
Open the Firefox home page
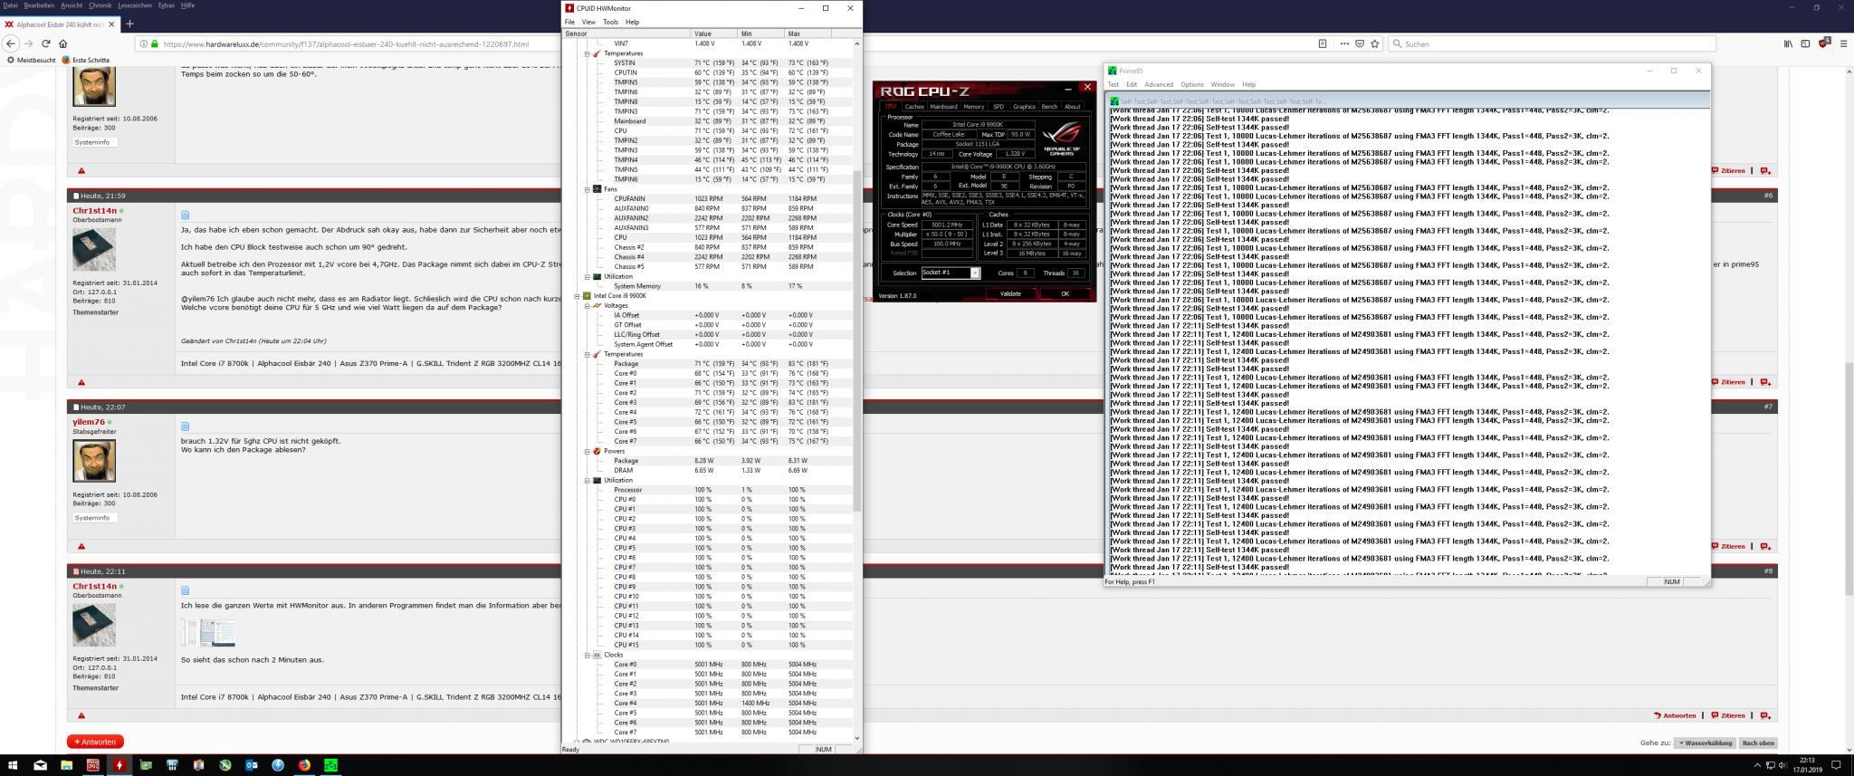pos(62,43)
